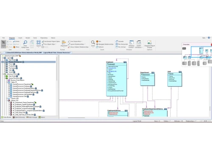Select HumanResources.Shift table in tree
The height and width of the screenshot is (159, 212).
click(20, 96)
